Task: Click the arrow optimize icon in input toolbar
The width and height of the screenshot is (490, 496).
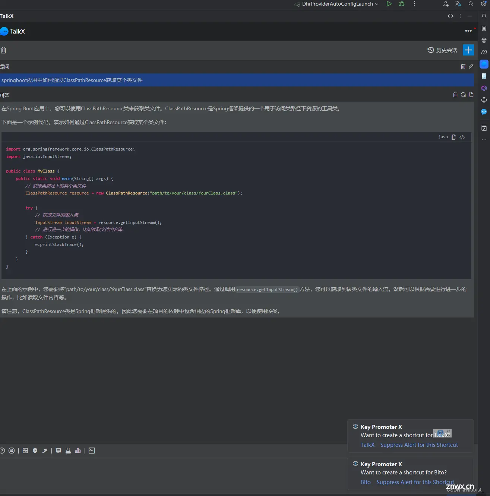Action: 45,451
